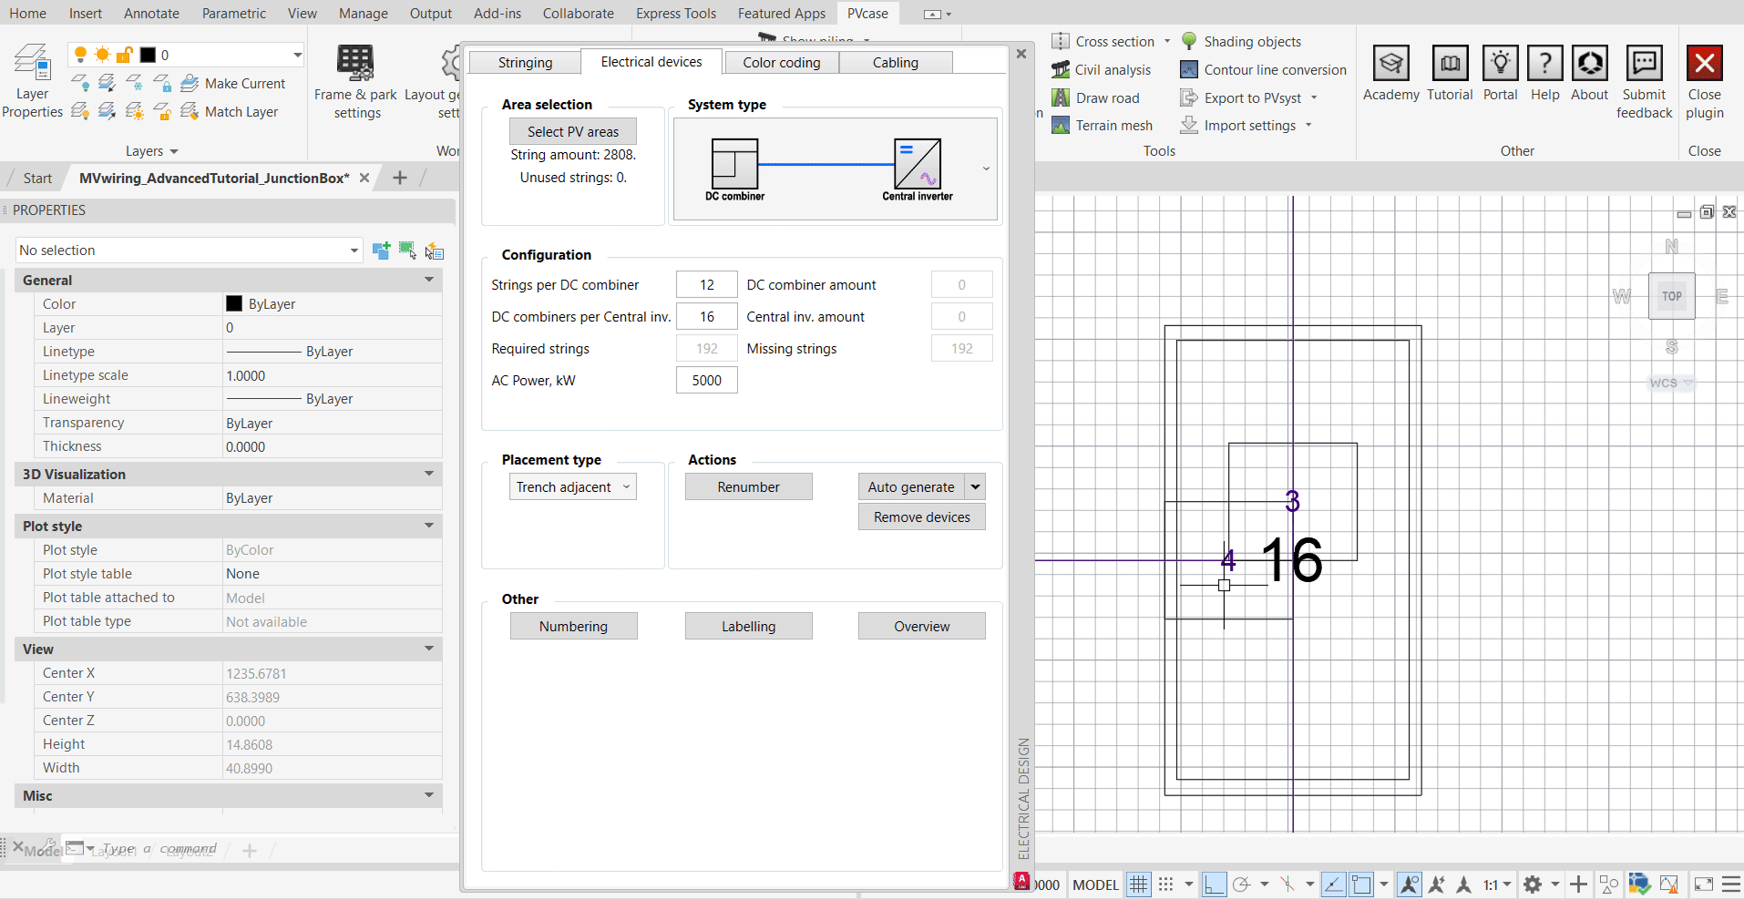Screen dimensions: 1744x900
Task: Open annotation scale 1:1 dropdown
Action: pos(1497,885)
